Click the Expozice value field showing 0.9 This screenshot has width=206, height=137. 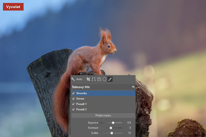[x=129, y=123]
